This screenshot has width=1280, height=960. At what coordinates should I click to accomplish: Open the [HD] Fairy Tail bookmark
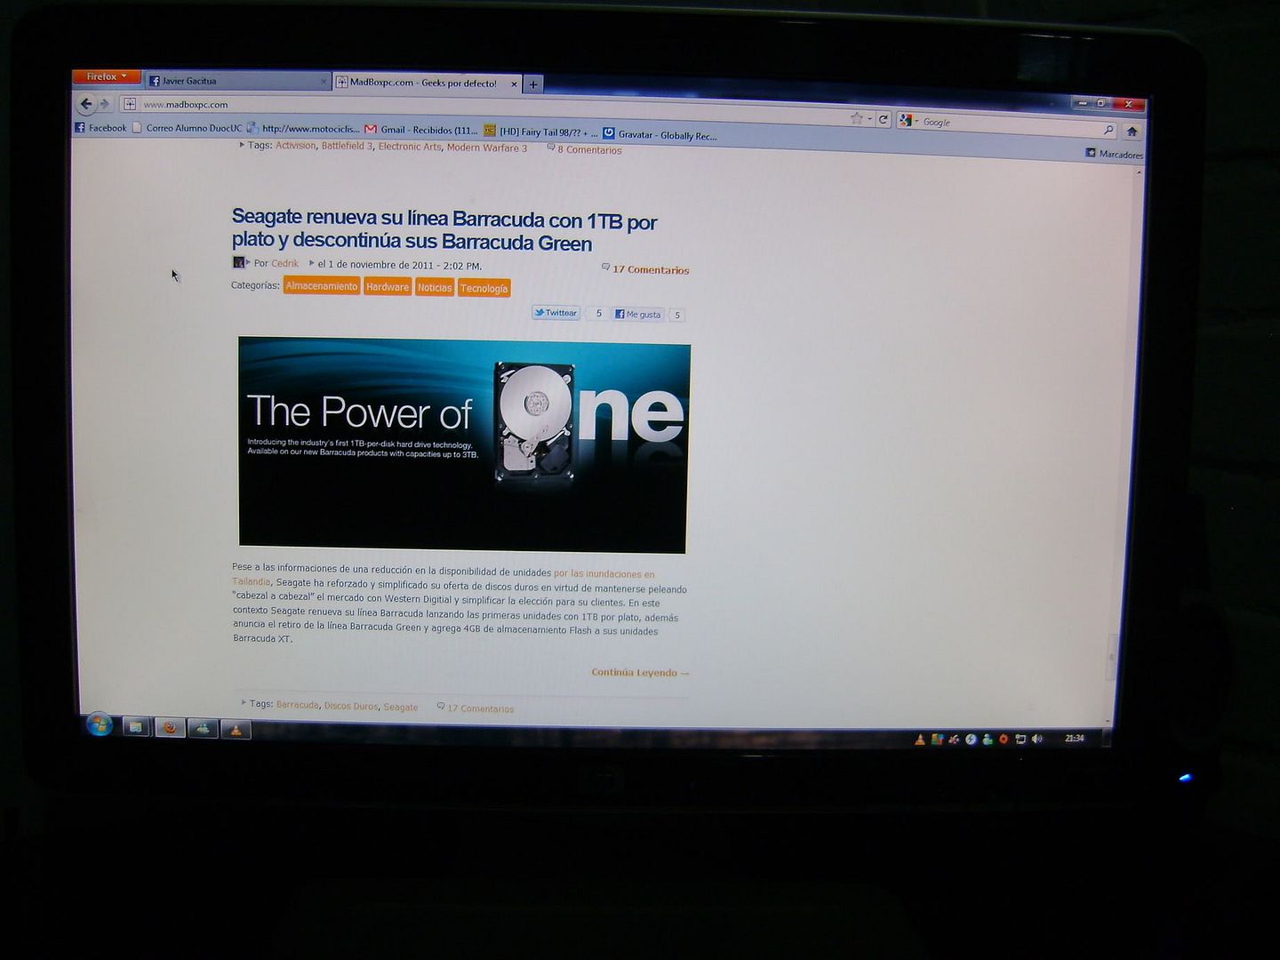(x=540, y=132)
